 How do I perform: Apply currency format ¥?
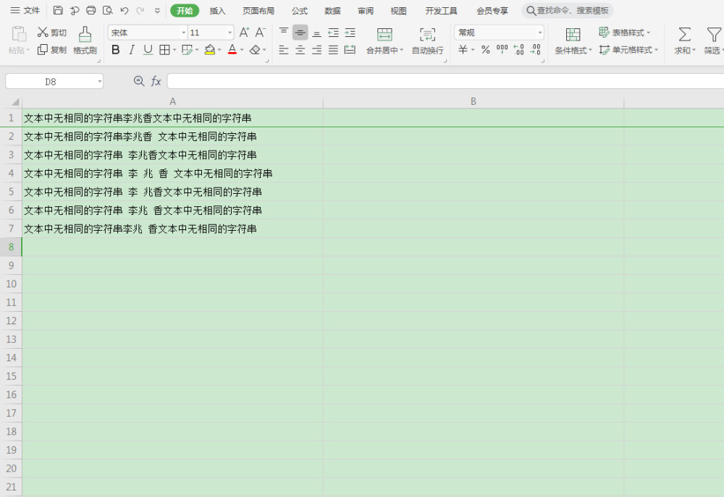tap(463, 49)
